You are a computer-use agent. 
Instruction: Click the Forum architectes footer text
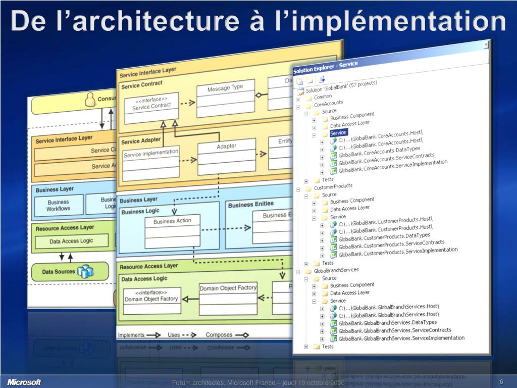pyautogui.click(x=258, y=383)
